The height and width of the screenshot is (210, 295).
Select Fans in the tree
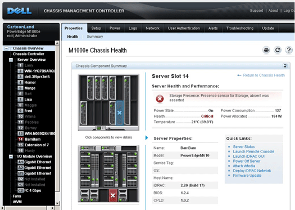(17, 196)
